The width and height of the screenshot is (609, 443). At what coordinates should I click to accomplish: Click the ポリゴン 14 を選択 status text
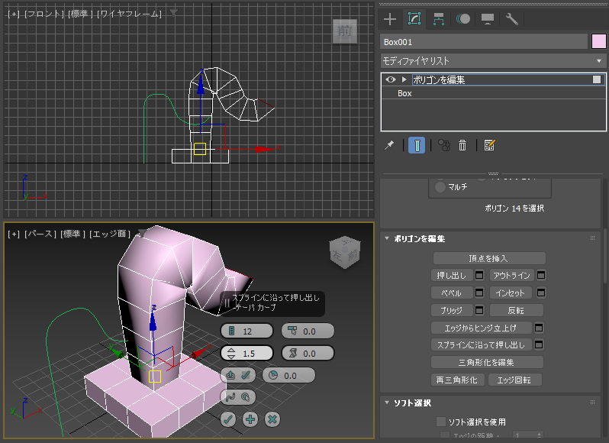pyautogui.click(x=514, y=209)
